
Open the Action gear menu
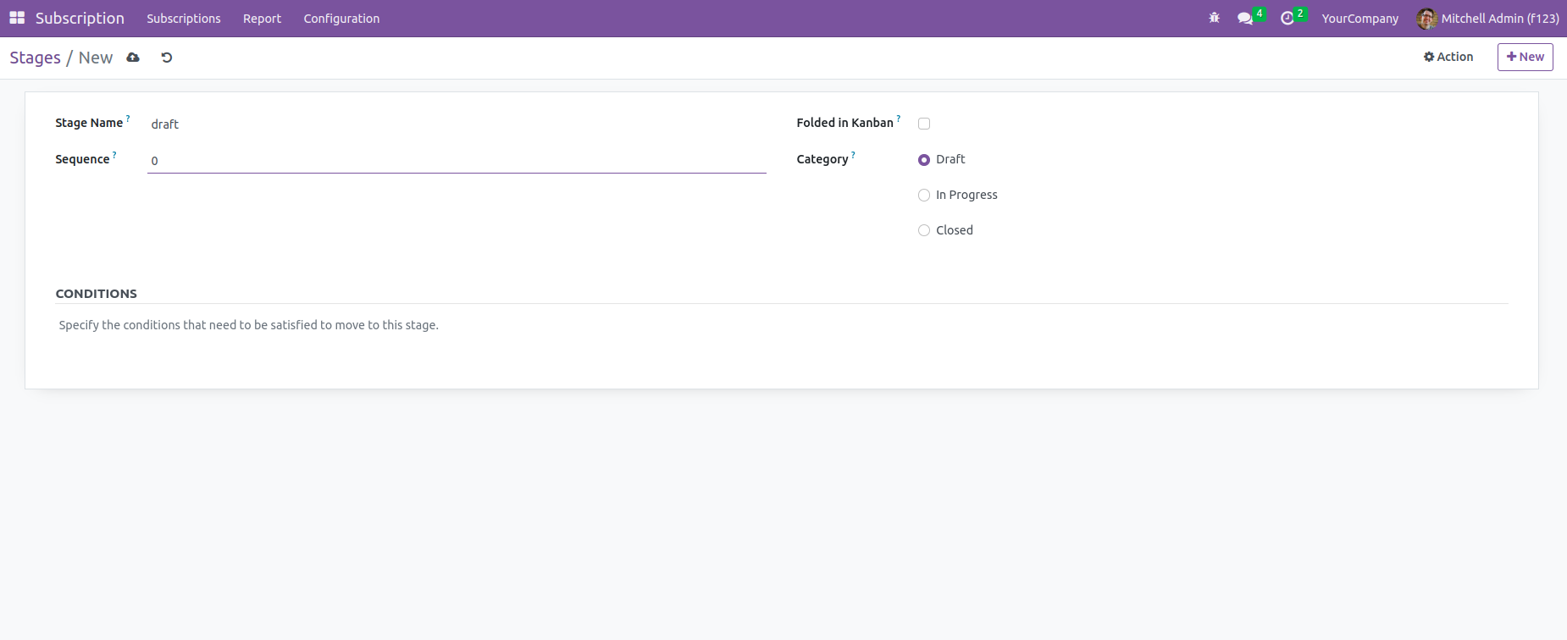coord(1448,57)
